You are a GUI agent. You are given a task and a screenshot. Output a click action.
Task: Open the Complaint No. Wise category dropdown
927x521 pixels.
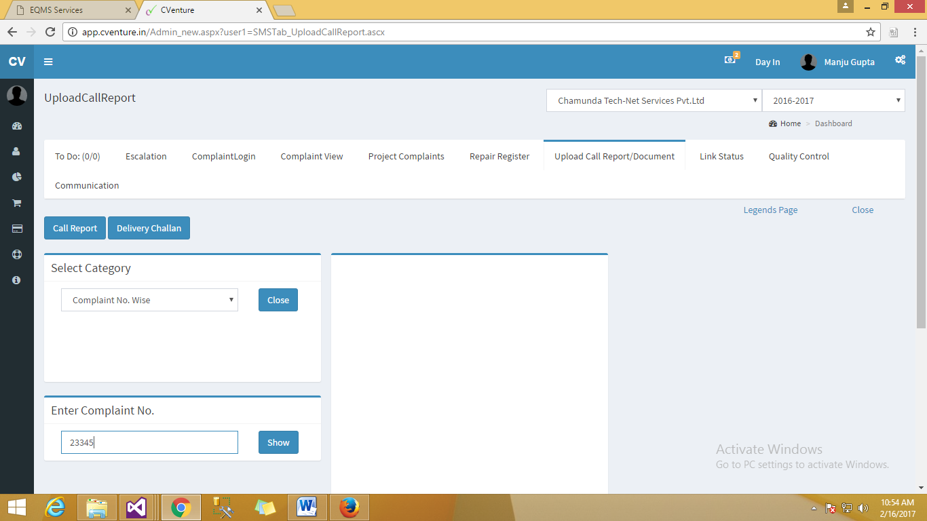(149, 300)
